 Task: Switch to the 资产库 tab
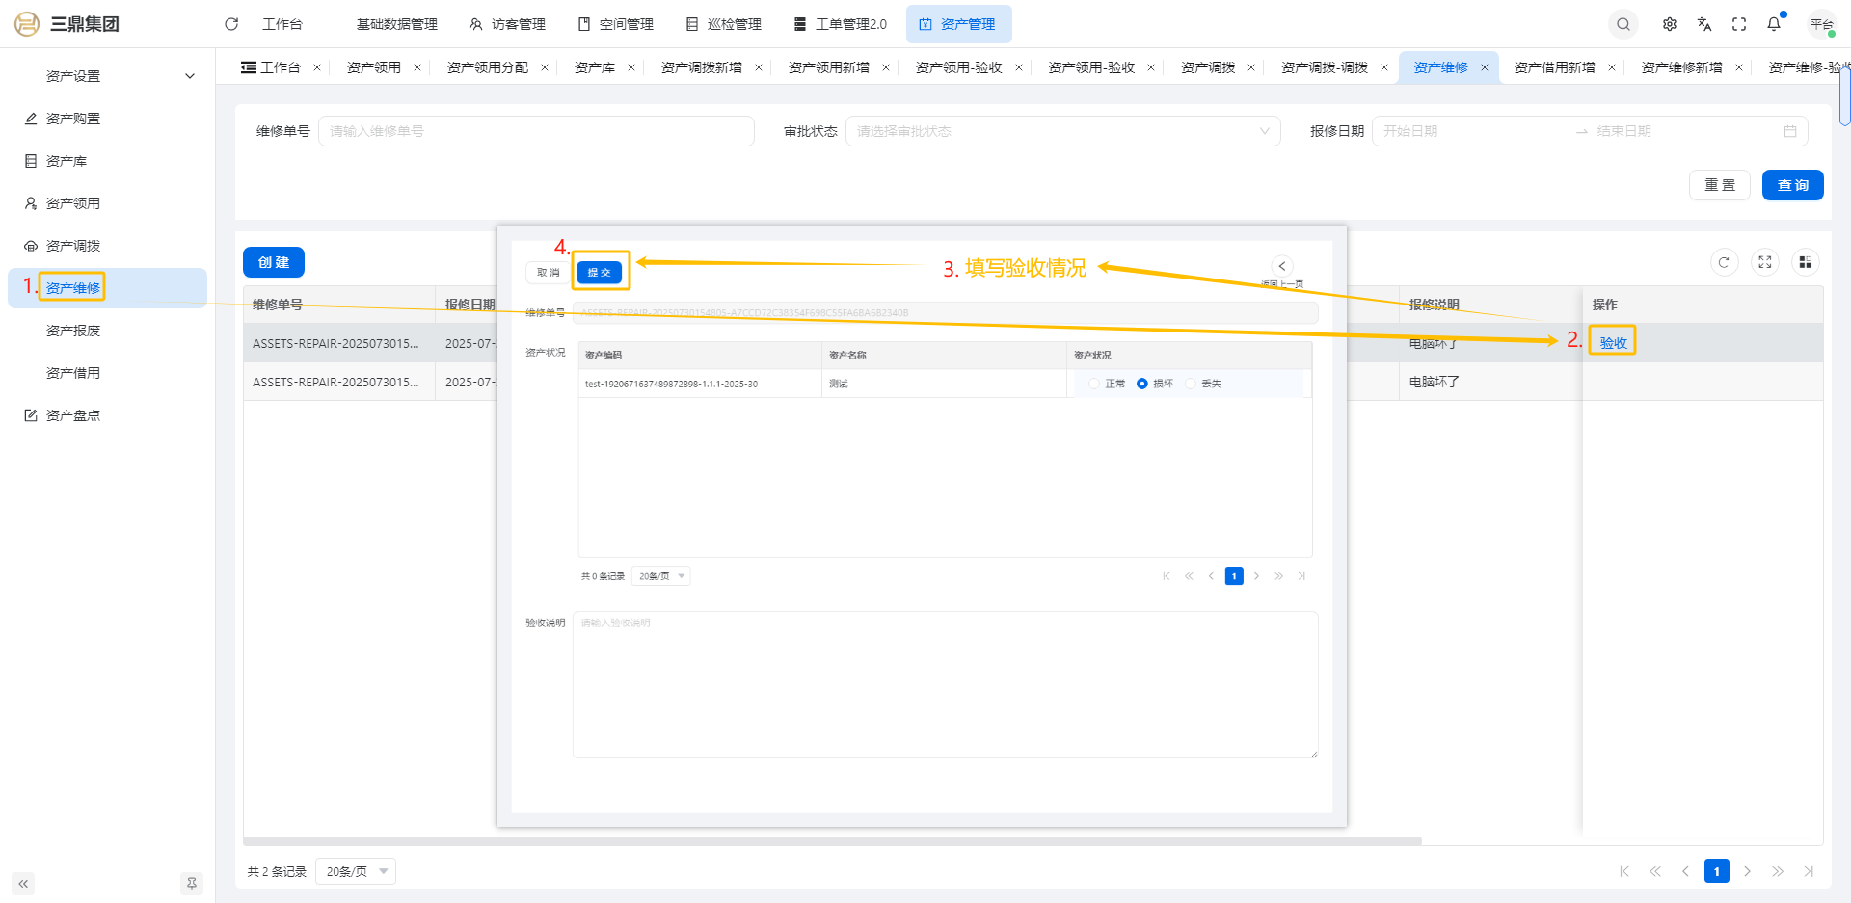pyautogui.click(x=594, y=67)
